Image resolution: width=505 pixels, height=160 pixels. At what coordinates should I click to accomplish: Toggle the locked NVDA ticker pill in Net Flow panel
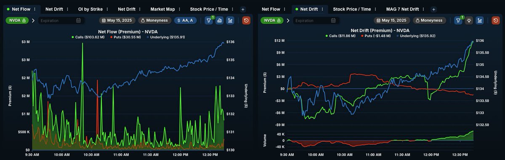17,20
